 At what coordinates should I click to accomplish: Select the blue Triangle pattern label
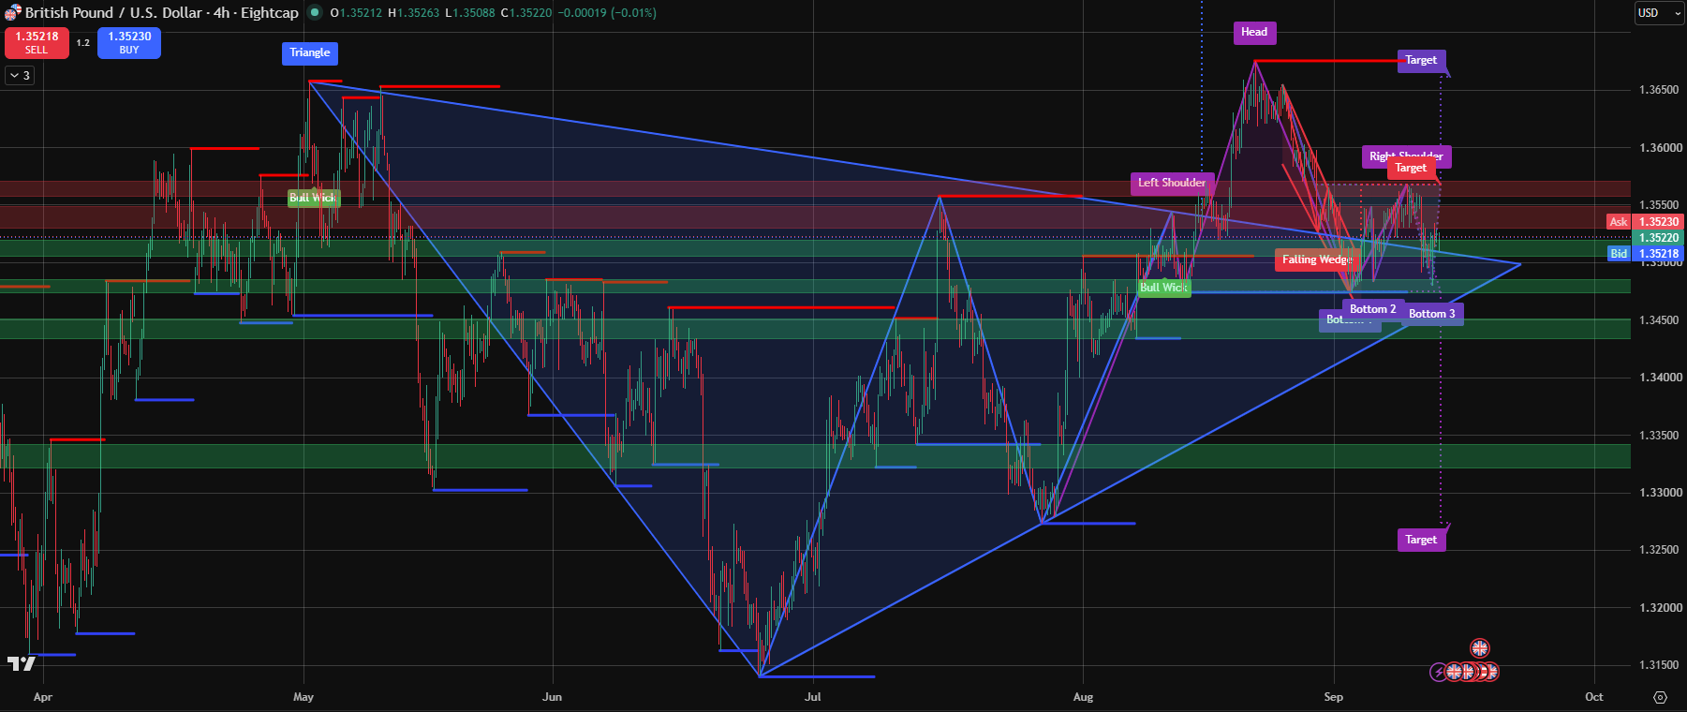pyautogui.click(x=310, y=53)
